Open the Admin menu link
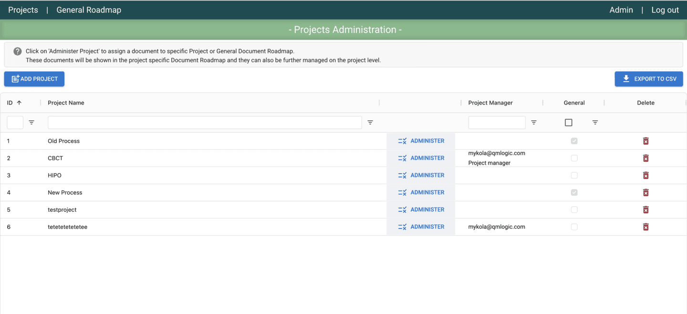This screenshot has height=314, width=687. point(621,10)
